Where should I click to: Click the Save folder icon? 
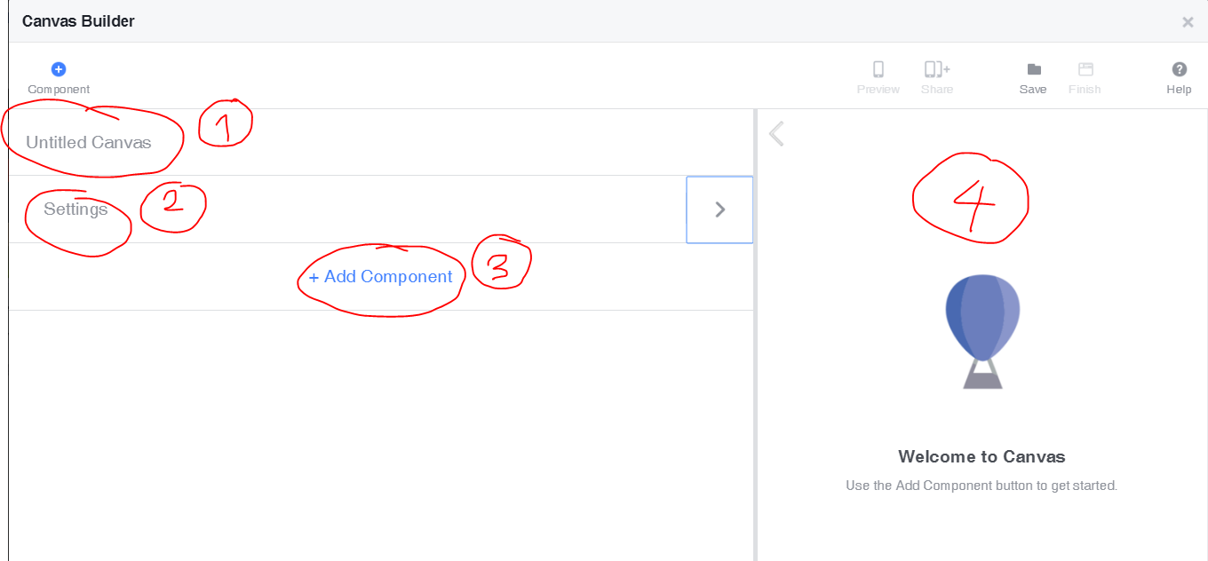1033,69
